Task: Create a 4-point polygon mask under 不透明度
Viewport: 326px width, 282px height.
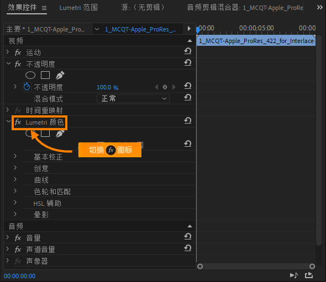Action: pos(45,75)
